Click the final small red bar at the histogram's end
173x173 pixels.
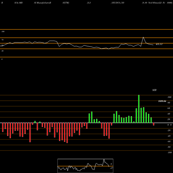point(154,124)
